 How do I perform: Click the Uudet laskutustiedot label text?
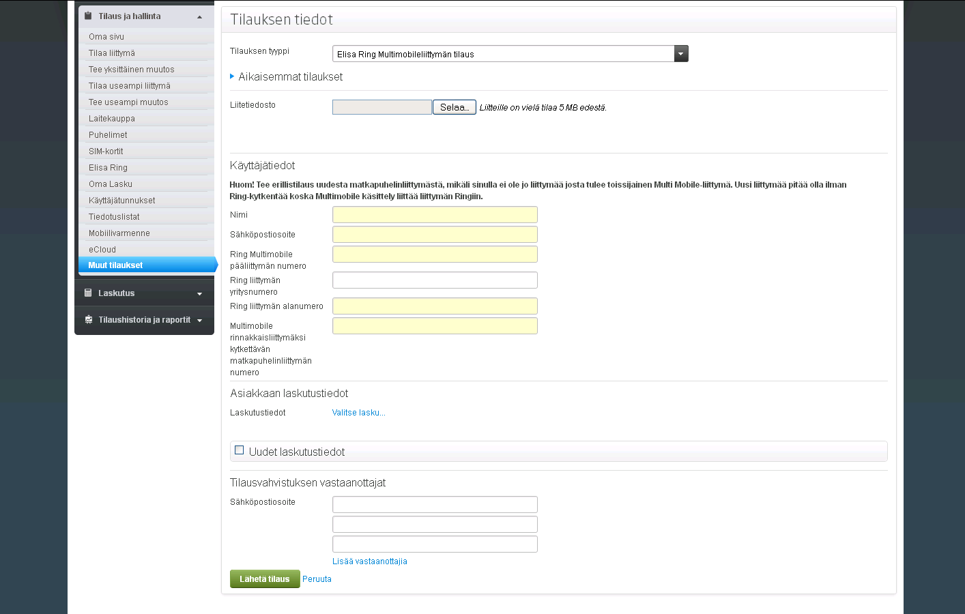(x=297, y=452)
